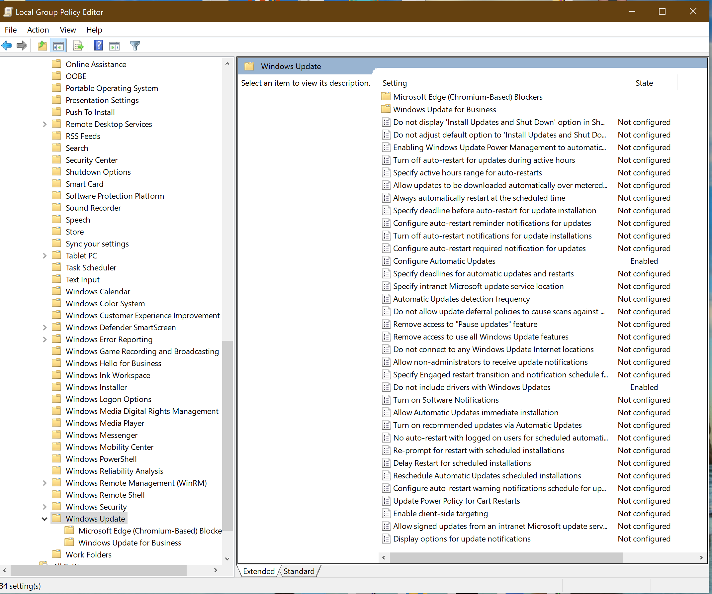This screenshot has height=594, width=712.
Task: Click the Up One Level folder icon
Action: pos(43,46)
